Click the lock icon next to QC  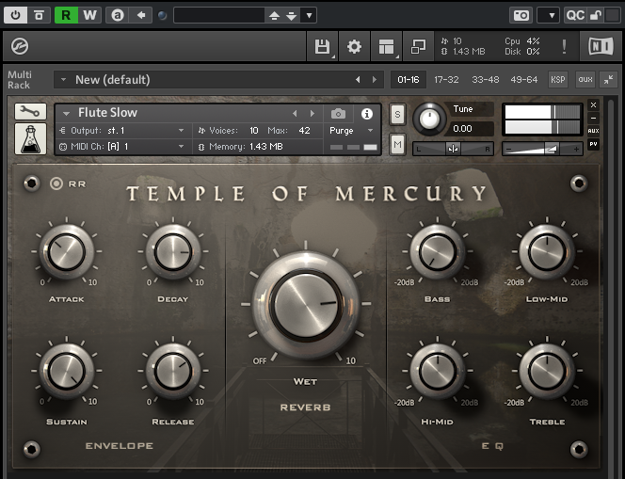pyautogui.click(x=596, y=16)
